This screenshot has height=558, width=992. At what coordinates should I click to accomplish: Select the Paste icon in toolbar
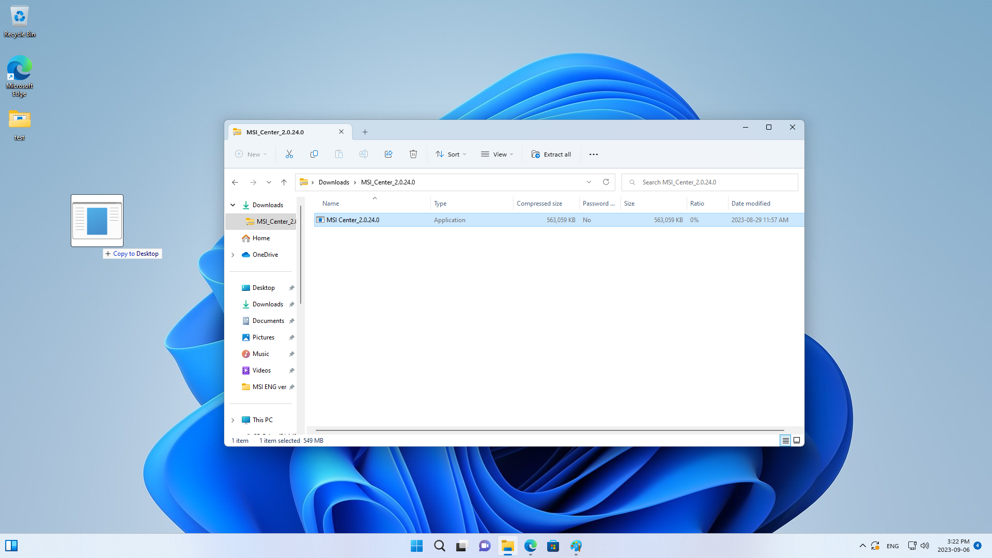pyautogui.click(x=338, y=154)
